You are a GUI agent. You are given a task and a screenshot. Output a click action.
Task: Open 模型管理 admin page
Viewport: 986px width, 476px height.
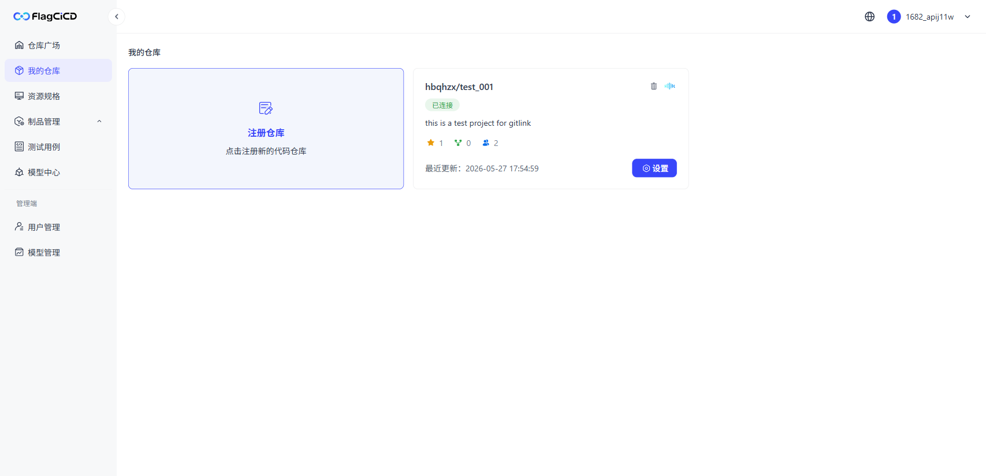[x=58, y=252]
